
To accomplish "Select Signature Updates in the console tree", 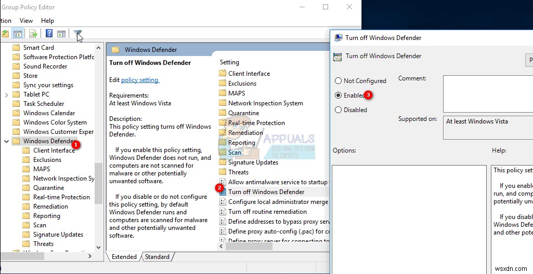I will coord(58,235).
